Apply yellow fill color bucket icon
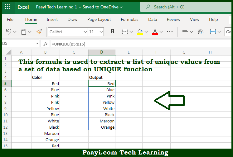The width and height of the screenshot is (233, 157). pyautogui.click(x=140, y=31)
